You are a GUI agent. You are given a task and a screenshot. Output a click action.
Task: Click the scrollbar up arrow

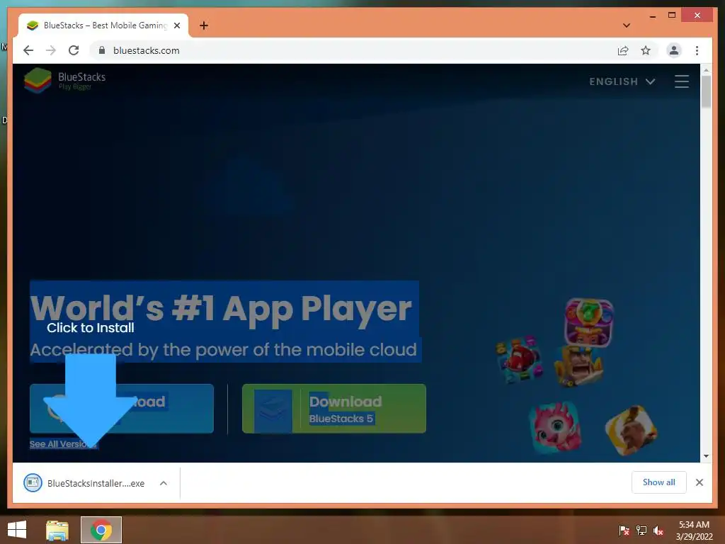[x=706, y=70]
